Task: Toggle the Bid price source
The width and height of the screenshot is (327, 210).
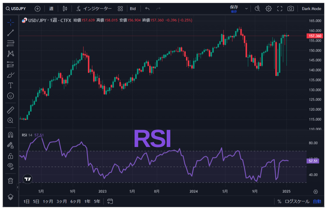Action: pyautogui.click(x=133, y=9)
